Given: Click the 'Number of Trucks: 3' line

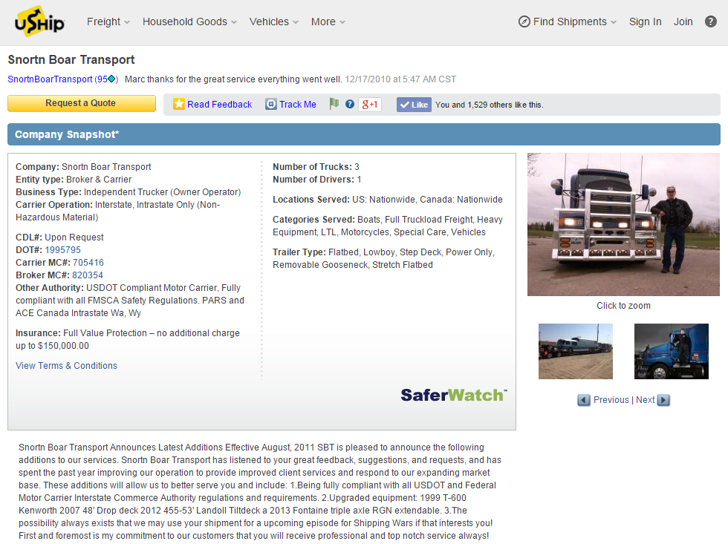Looking at the screenshot, I should pos(316,166).
